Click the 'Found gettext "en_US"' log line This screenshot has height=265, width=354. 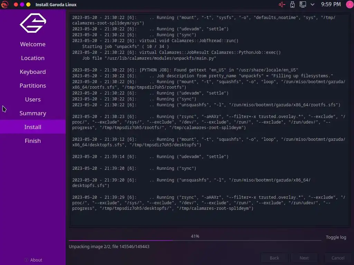pos(185,70)
